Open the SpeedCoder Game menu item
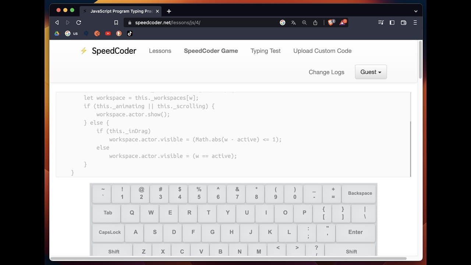Viewport: 471px width, 265px height. 211,51
